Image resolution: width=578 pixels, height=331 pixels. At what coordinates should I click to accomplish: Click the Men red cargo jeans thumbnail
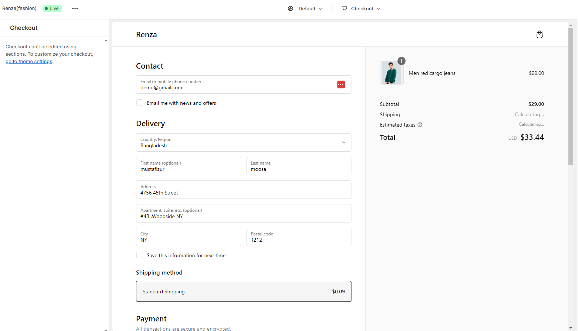(392, 73)
